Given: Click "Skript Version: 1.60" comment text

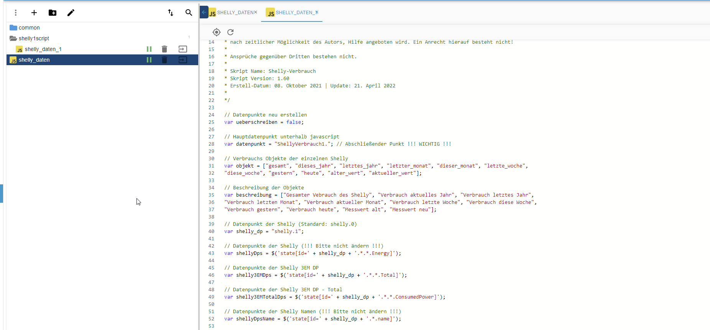Looking at the screenshot, I should pos(260,79).
